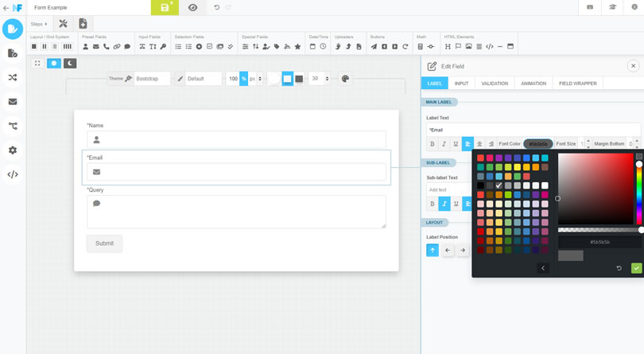Switch canvas to light mode
644x354 pixels.
(x=54, y=64)
